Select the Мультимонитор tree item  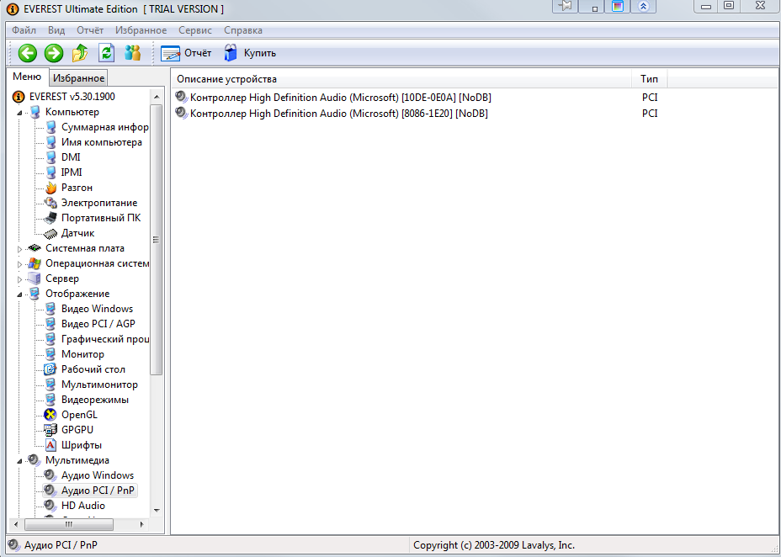coord(99,385)
